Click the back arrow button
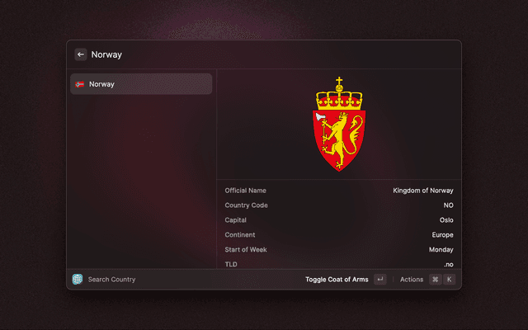The height and width of the screenshot is (330, 528). click(x=81, y=54)
